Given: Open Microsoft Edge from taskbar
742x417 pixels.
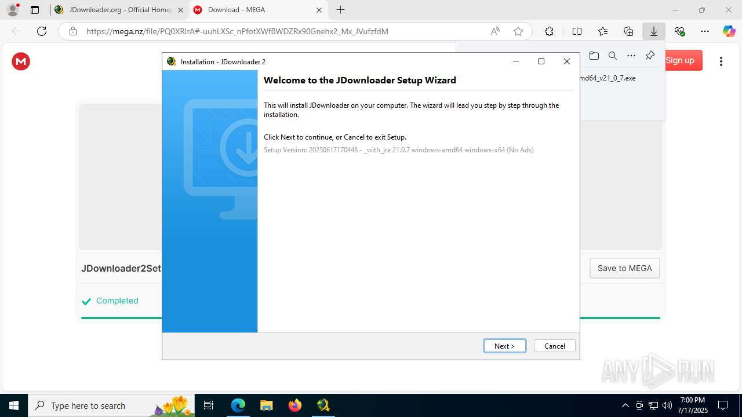Looking at the screenshot, I should 238,405.
